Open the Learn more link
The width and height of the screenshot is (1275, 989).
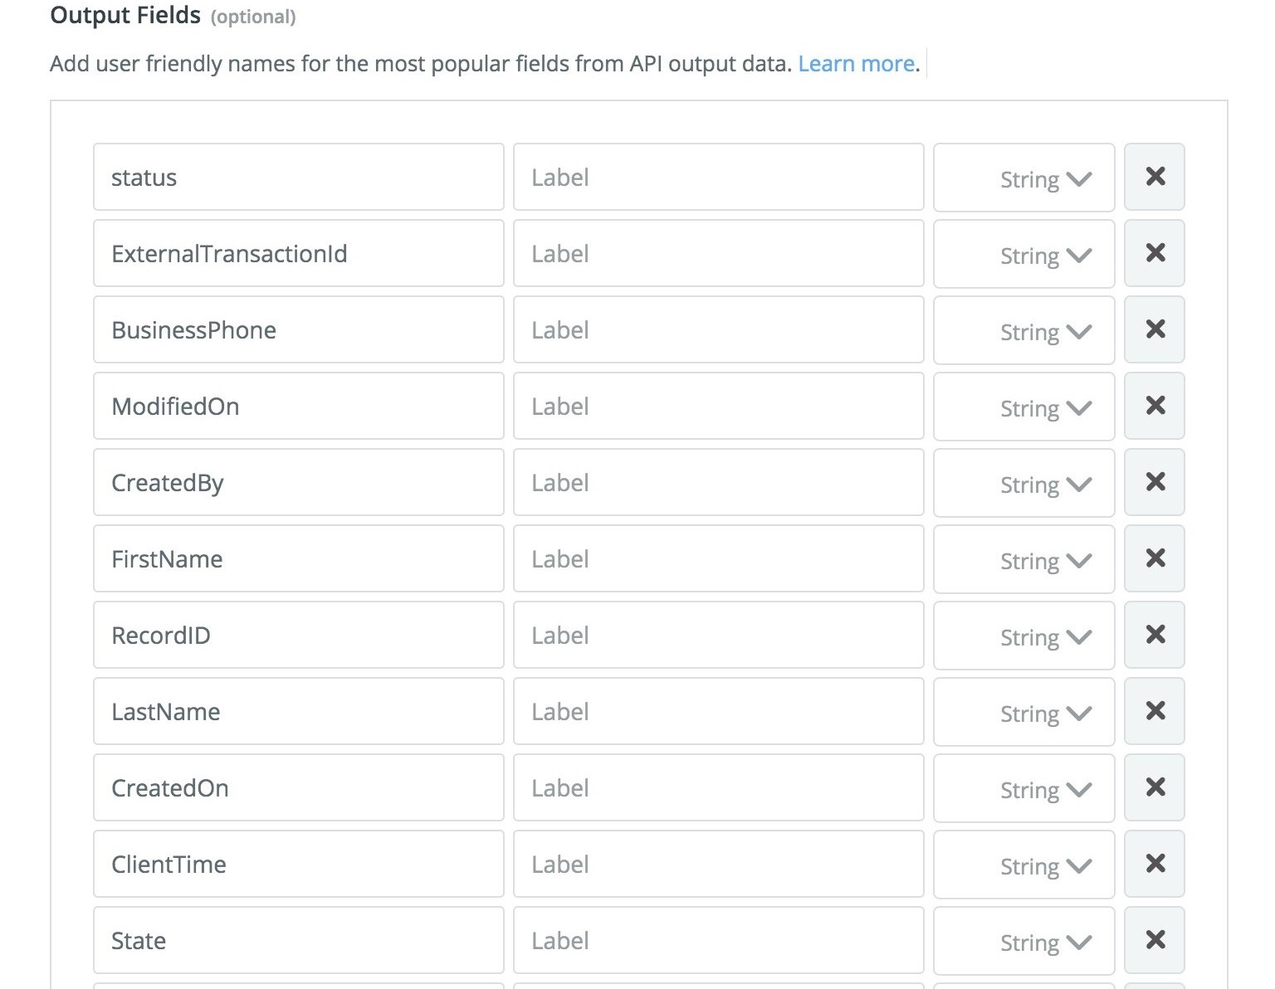click(856, 64)
